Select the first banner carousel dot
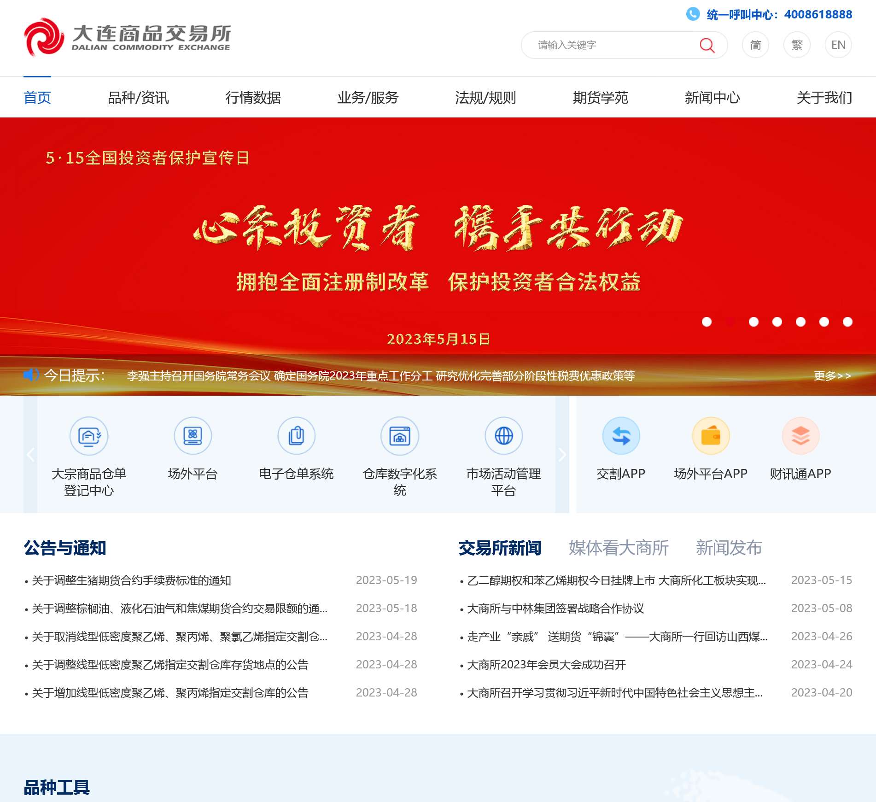The image size is (876, 802). point(707,322)
